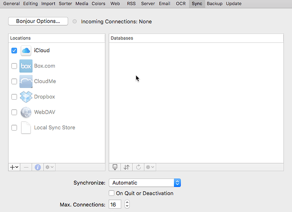The image size is (292, 212).
Task: Switch to the Email tab
Action: pyautogui.click(x=165, y=3)
